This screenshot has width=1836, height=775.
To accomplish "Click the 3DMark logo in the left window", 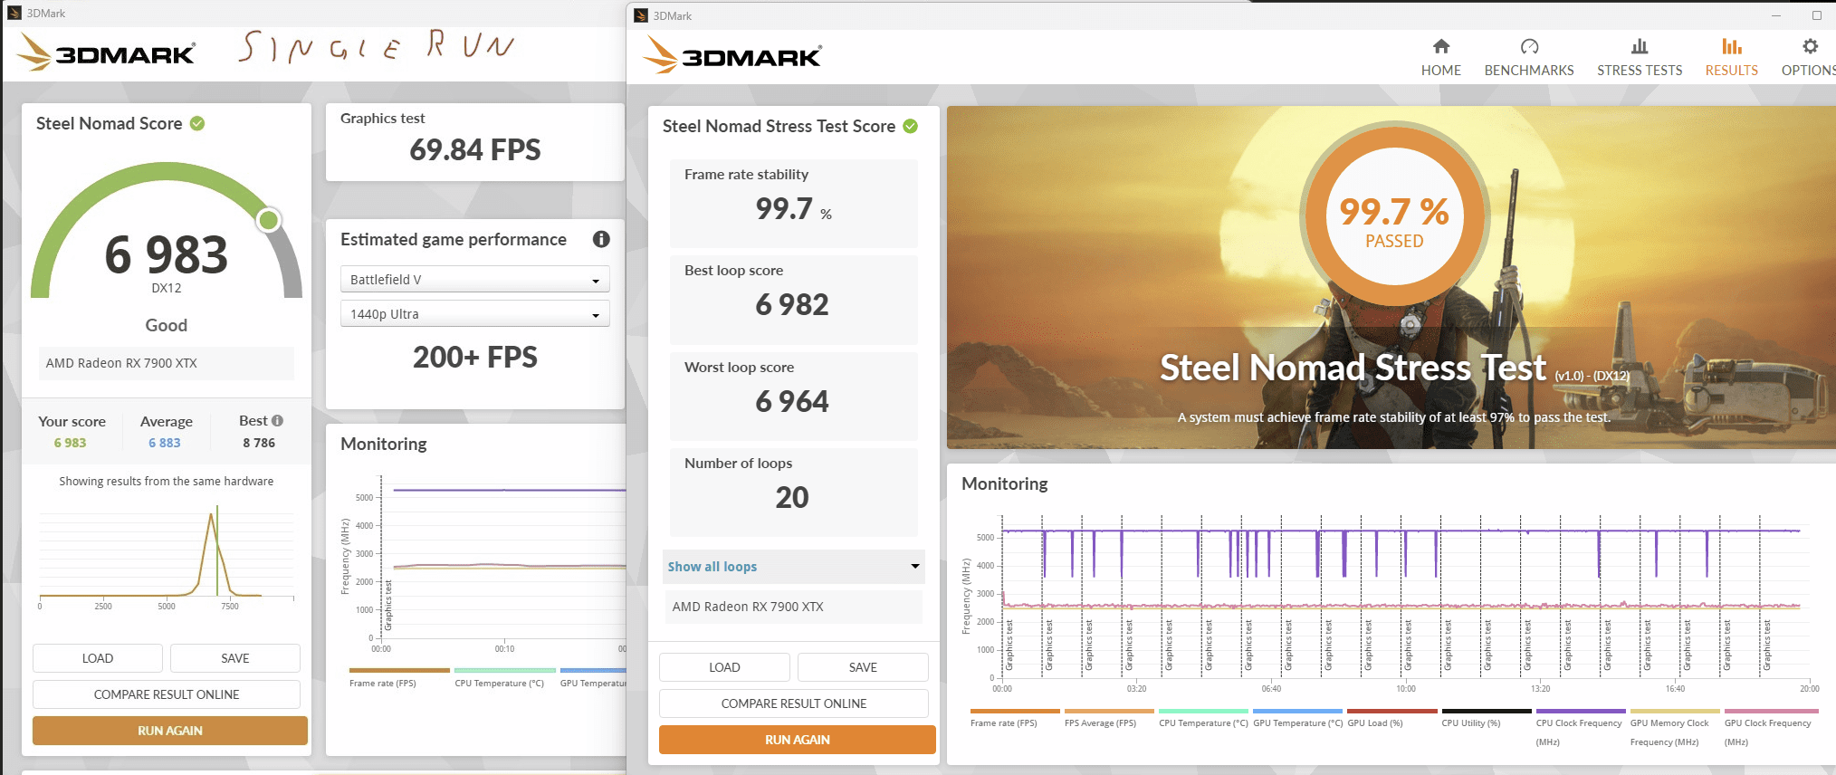I will 106,53.
